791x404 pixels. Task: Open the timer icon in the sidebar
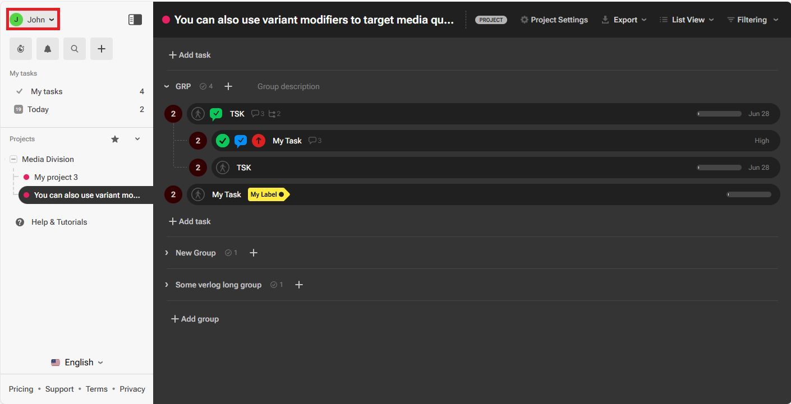click(x=21, y=49)
